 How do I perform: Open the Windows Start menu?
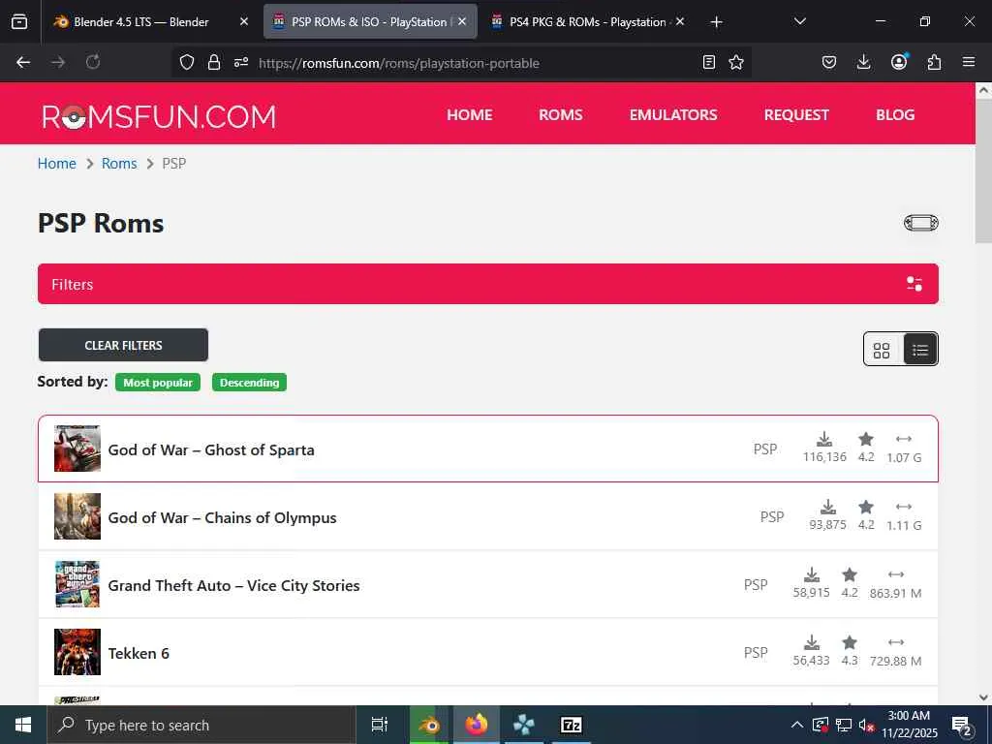[23, 725]
